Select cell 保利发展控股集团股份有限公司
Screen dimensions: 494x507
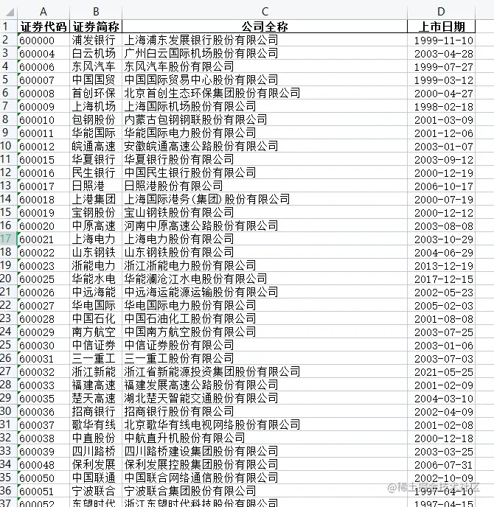pyautogui.click(x=265, y=464)
